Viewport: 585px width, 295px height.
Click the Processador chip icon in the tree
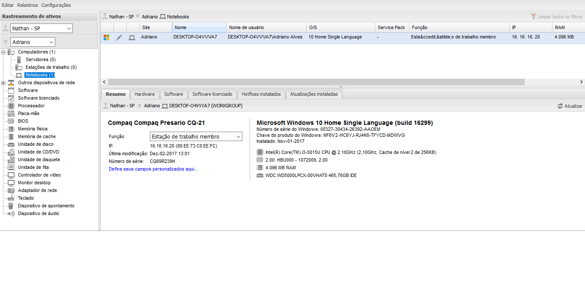11,106
